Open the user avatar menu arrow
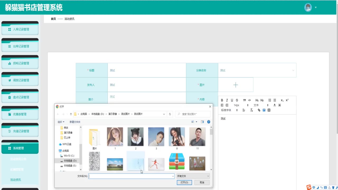This screenshot has height=190, width=338. pyautogui.click(x=316, y=7)
